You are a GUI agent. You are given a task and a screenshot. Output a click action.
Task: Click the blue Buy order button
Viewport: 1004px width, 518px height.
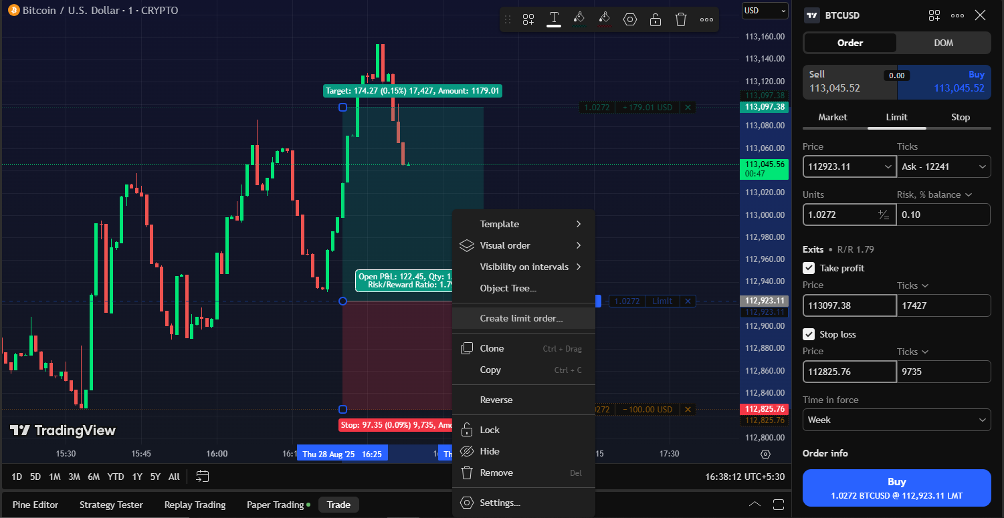click(896, 488)
